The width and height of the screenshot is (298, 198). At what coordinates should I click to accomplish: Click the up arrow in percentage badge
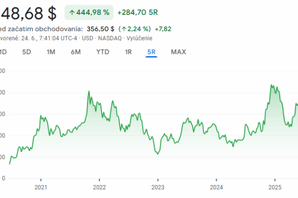pos(72,13)
